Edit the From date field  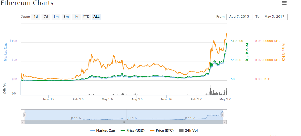[239, 17]
